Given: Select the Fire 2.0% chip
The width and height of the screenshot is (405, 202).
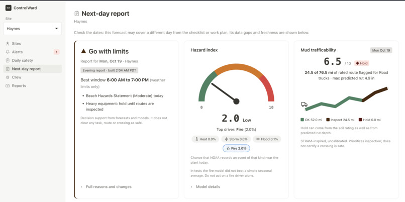Looking at the screenshot, I should pos(236,149).
